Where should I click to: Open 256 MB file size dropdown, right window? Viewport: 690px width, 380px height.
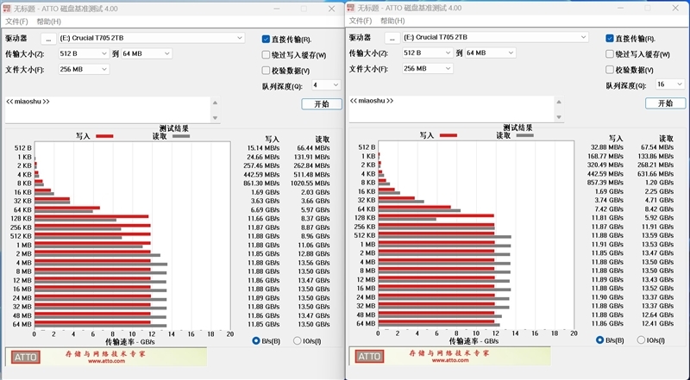pos(427,69)
